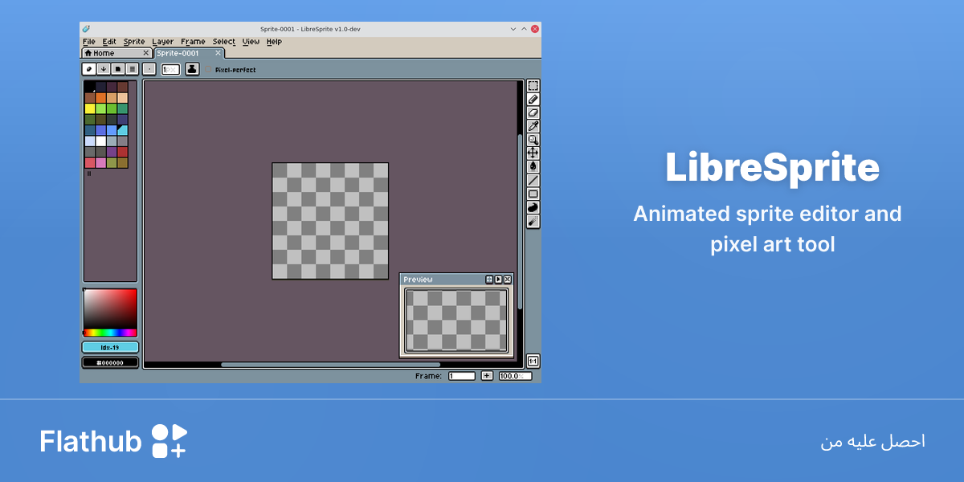This screenshot has height=482, width=964.
Task: Click the title bar dropdown arrow button
Action: pyautogui.click(x=514, y=29)
